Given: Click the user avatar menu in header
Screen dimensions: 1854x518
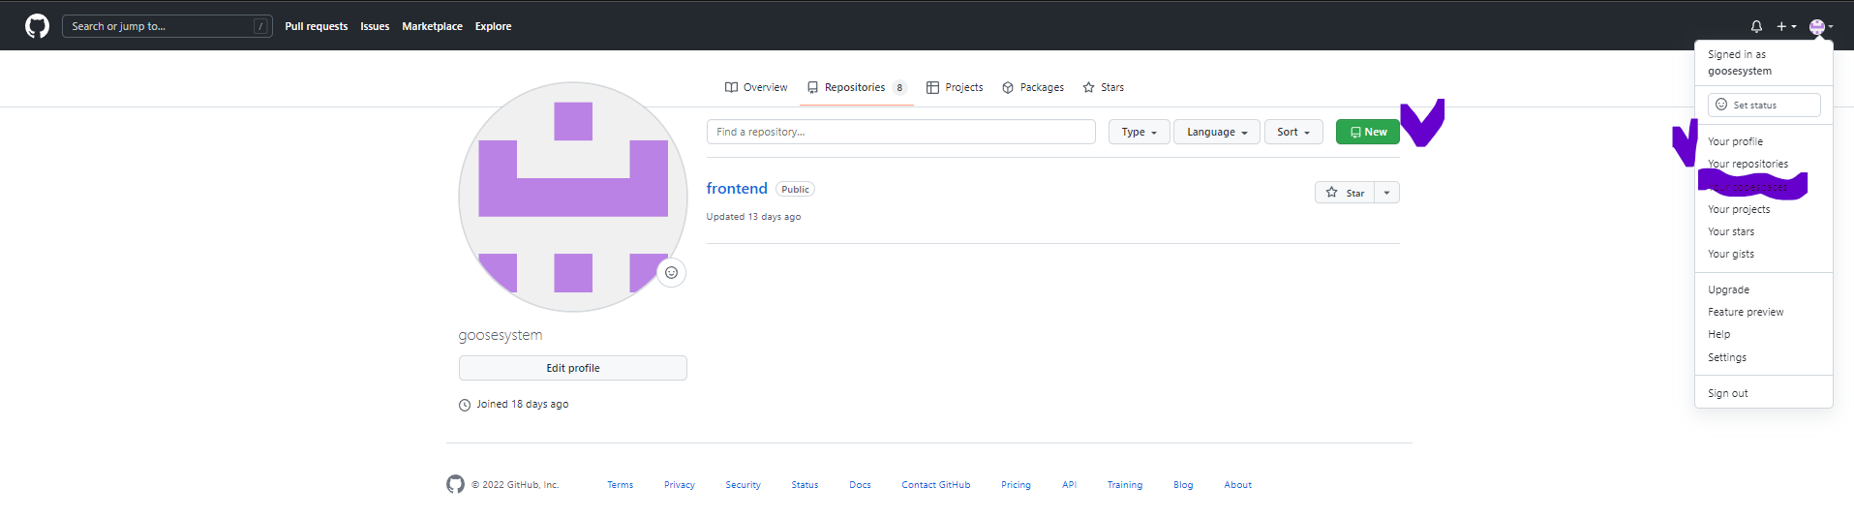Looking at the screenshot, I should (x=1821, y=26).
